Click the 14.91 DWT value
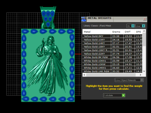This screenshot has width=151, height=113. point(128,64)
